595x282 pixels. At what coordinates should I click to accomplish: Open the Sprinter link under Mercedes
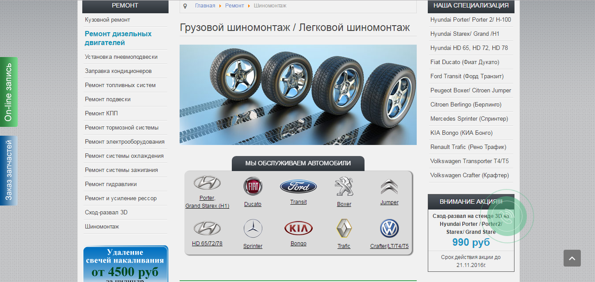pyautogui.click(x=253, y=246)
